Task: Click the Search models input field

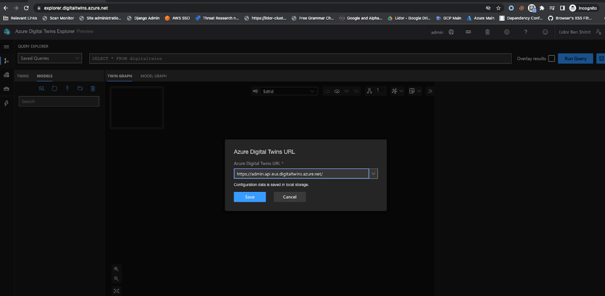Action: [59, 101]
